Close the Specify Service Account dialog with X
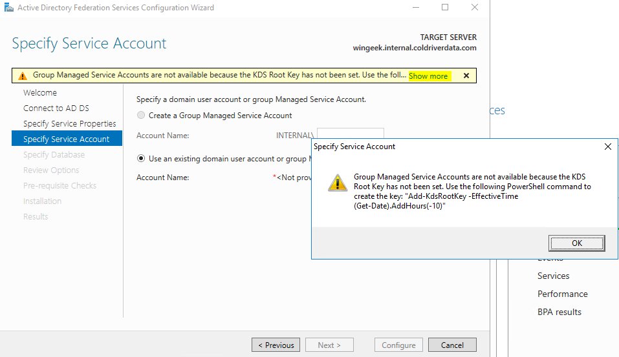Image resolution: width=619 pixels, height=357 pixels. [607, 147]
